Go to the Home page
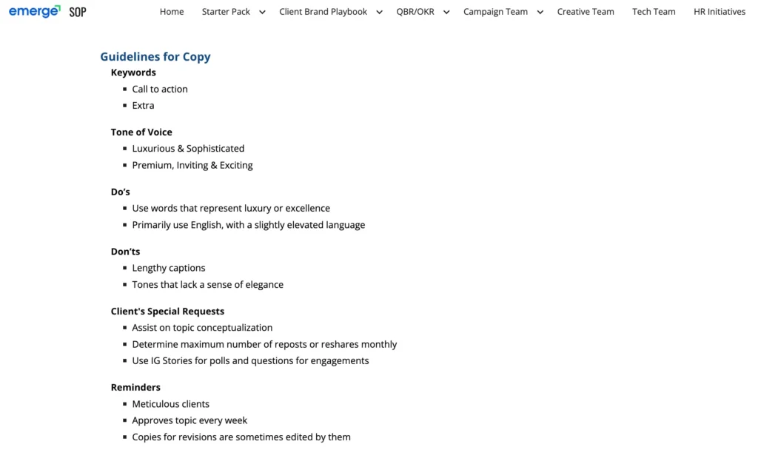Viewport: 758px width, 461px height. coord(172,12)
